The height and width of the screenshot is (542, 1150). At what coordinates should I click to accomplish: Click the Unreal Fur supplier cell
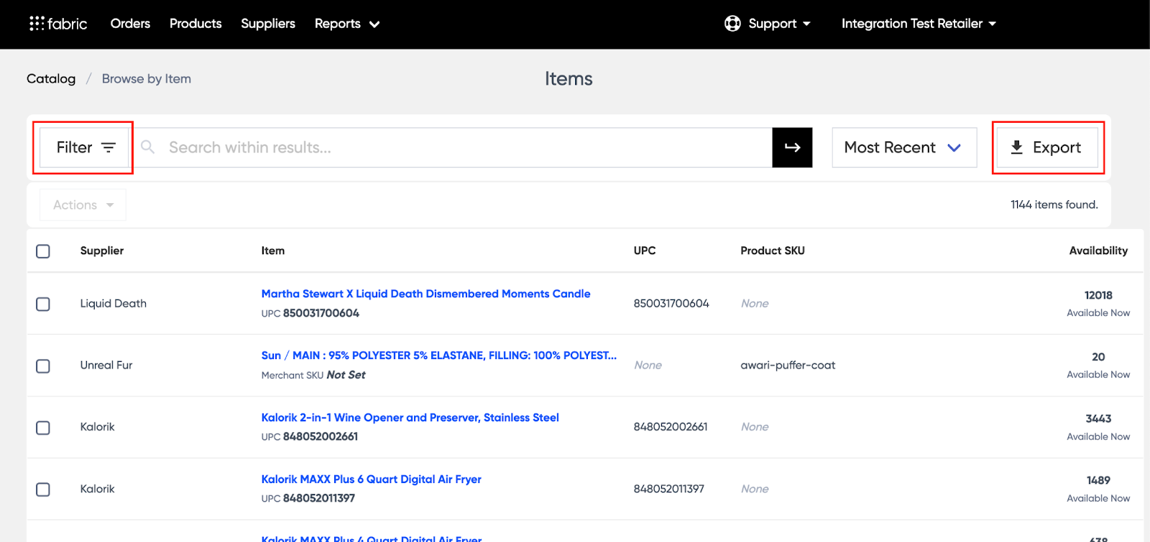[x=106, y=365]
